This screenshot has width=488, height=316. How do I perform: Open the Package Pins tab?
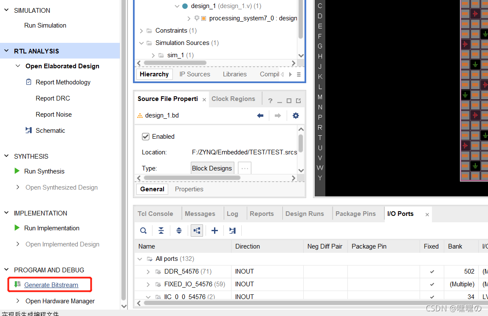click(x=355, y=214)
